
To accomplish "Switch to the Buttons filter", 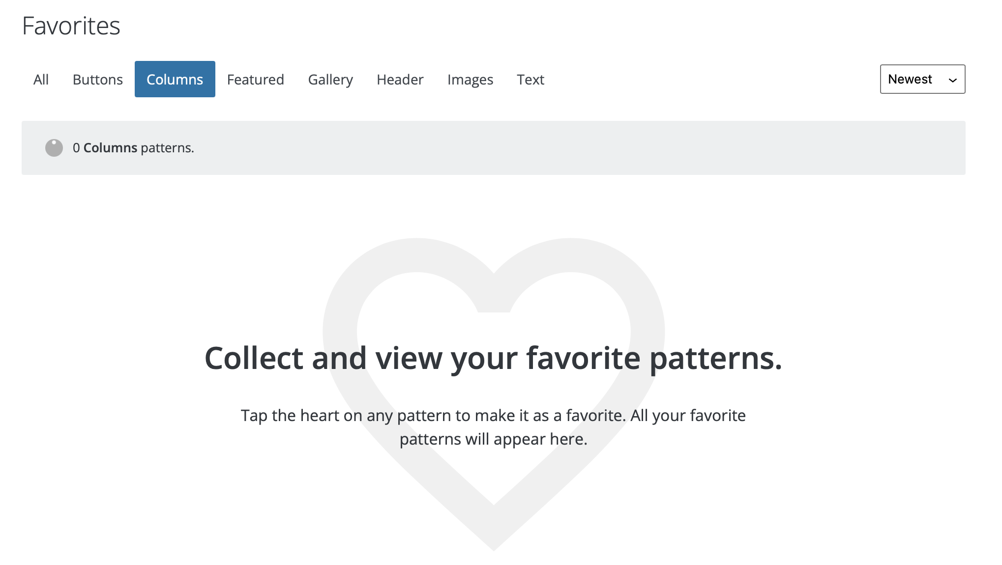I will [97, 79].
